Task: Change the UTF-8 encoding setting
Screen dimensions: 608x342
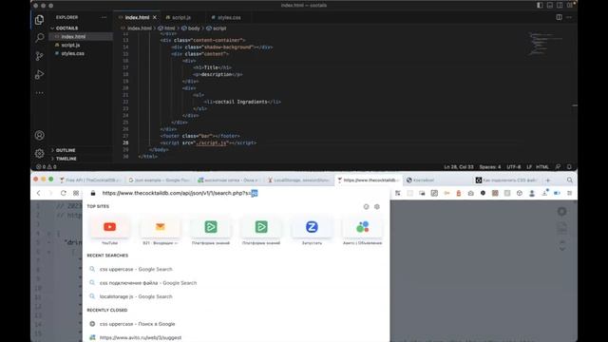Action: click(514, 167)
